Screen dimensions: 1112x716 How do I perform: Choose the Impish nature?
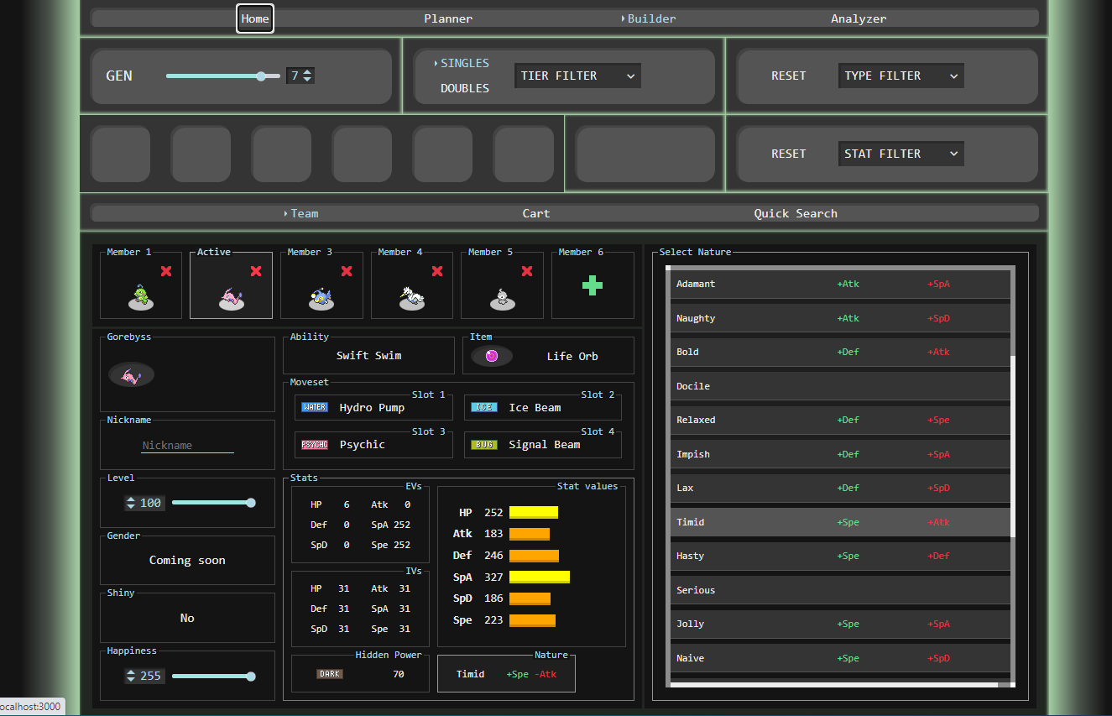click(840, 454)
